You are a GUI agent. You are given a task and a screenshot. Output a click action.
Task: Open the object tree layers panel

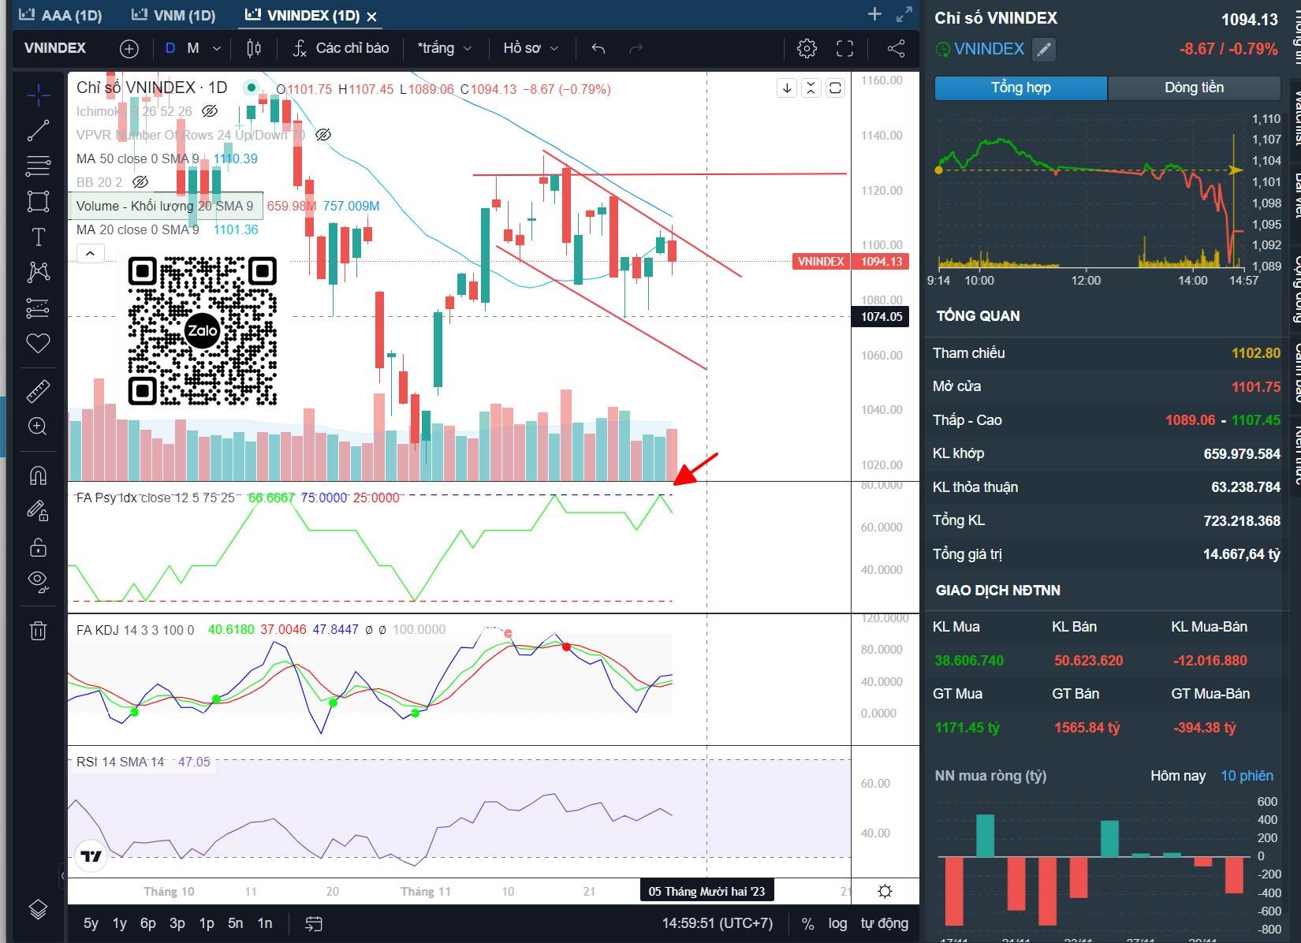[x=38, y=909]
